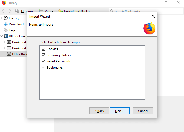Expand the History tree item
This screenshot has width=184, height=132.
(2, 18)
